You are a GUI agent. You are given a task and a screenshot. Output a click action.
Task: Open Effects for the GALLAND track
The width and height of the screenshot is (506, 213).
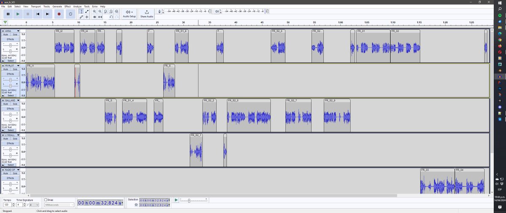(11, 109)
